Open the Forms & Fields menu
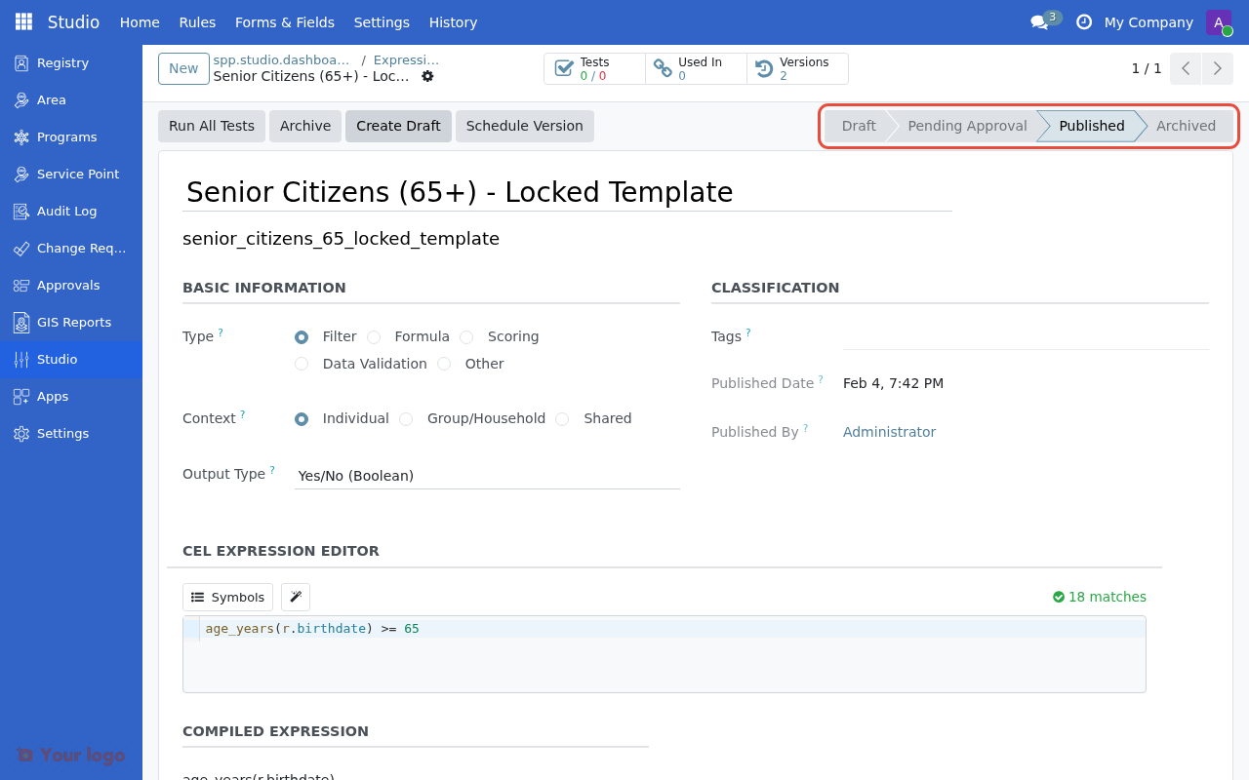1249x780 pixels. [x=284, y=22]
